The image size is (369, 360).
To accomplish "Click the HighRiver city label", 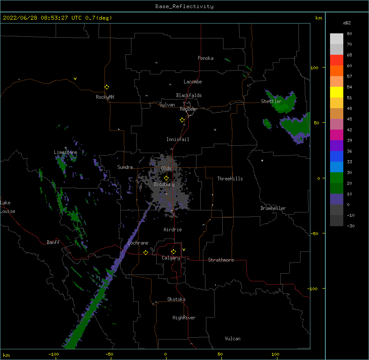I will click(184, 318).
